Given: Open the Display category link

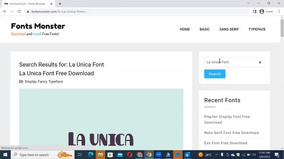Looking at the screenshot, I should coord(31,81).
